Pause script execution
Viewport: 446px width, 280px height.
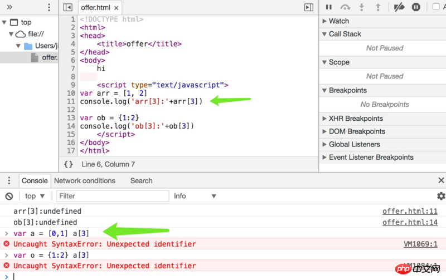329,7
